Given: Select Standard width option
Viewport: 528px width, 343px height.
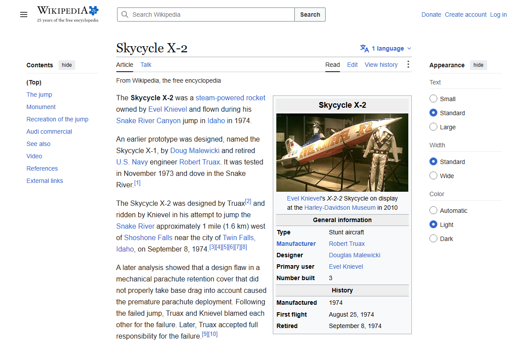Looking at the screenshot, I should [x=433, y=162].
